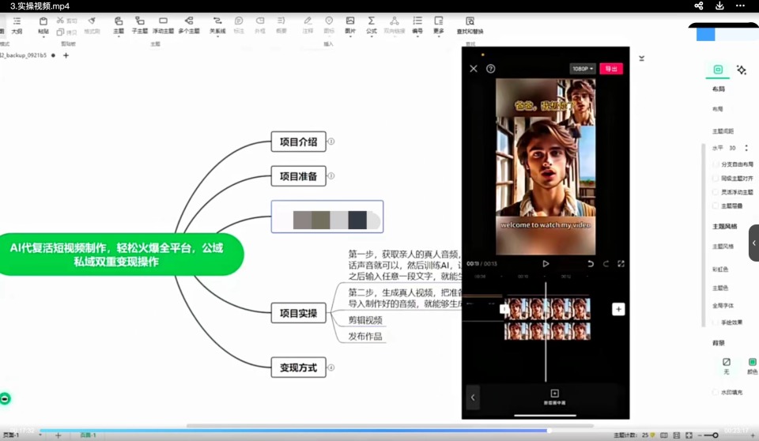Select the 项目实操 topic node

pos(298,313)
